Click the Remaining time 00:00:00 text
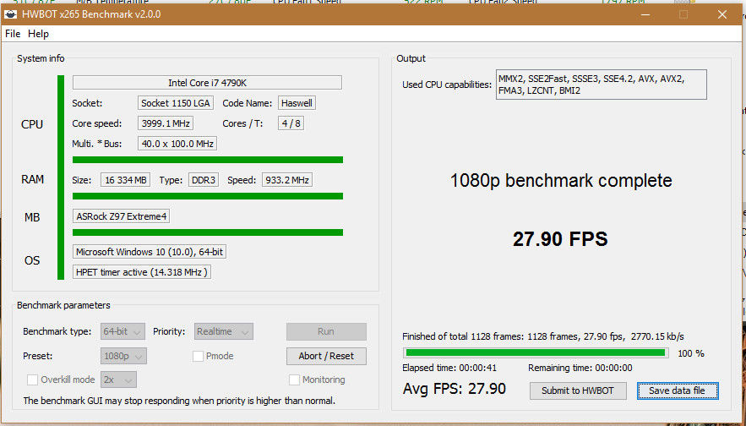This screenshot has width=746, height=426. pos(580,368)
